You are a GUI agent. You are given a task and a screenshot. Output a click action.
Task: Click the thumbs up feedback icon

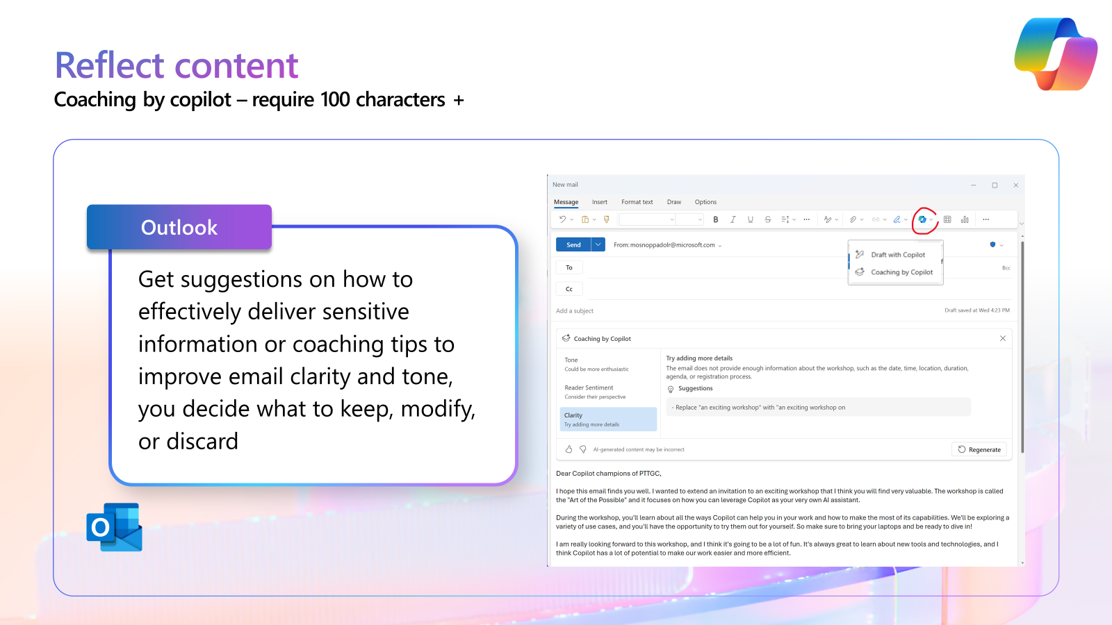point(569,449)
